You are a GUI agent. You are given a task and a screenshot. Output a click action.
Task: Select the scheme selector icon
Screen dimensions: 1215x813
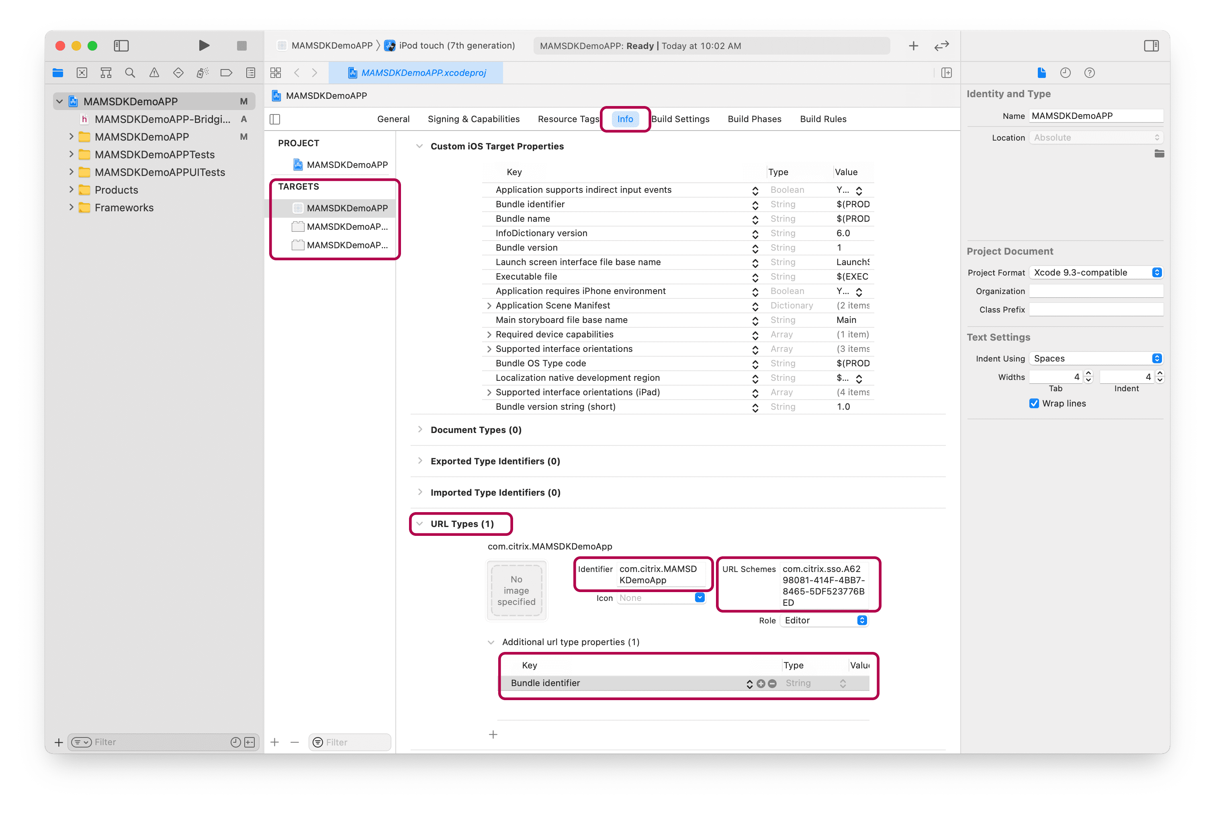click(281, 45)
